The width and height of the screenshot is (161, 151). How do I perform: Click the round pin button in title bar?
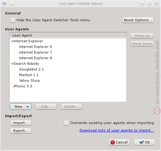11,3
